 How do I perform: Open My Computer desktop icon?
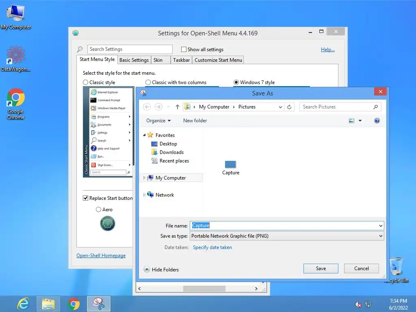coord(16,16)
